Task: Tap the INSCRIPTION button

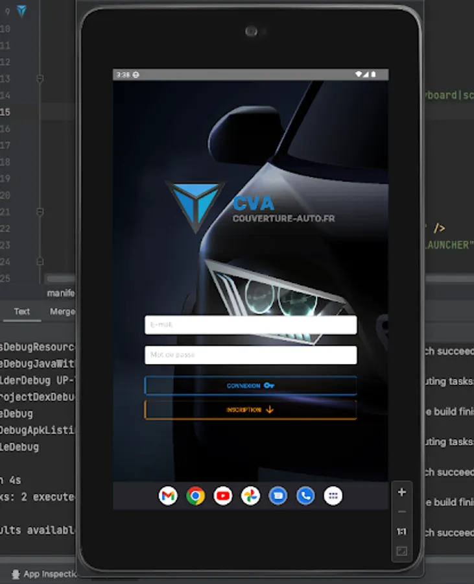Action: (251, 409)
